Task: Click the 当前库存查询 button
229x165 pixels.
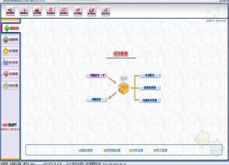Action: (x=150, y=100)
